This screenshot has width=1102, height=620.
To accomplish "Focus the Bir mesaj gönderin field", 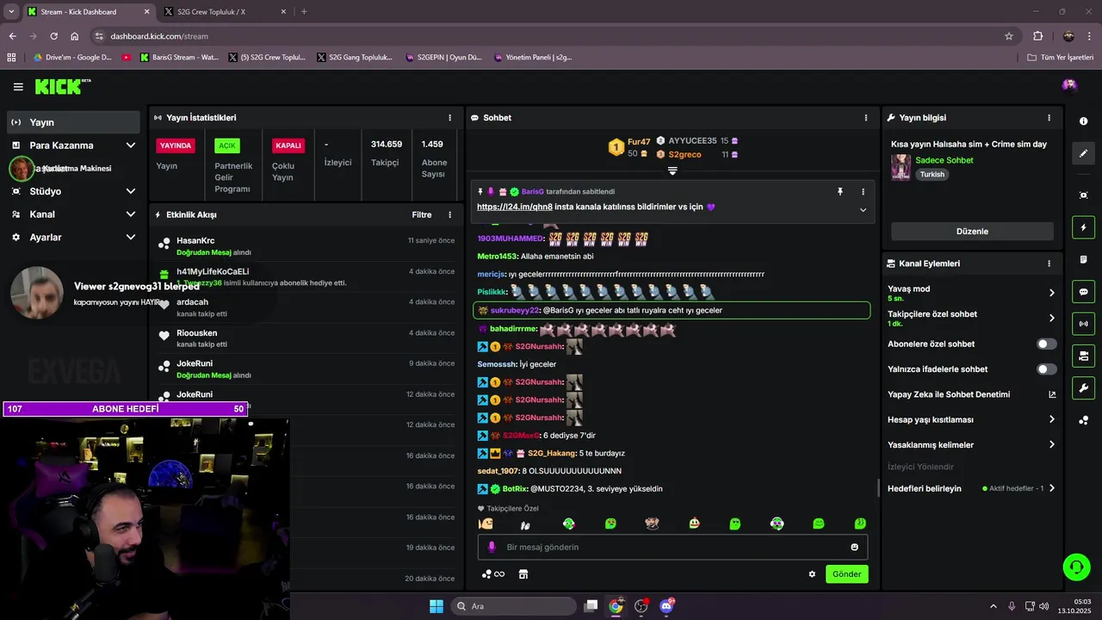I will [672, 547].
